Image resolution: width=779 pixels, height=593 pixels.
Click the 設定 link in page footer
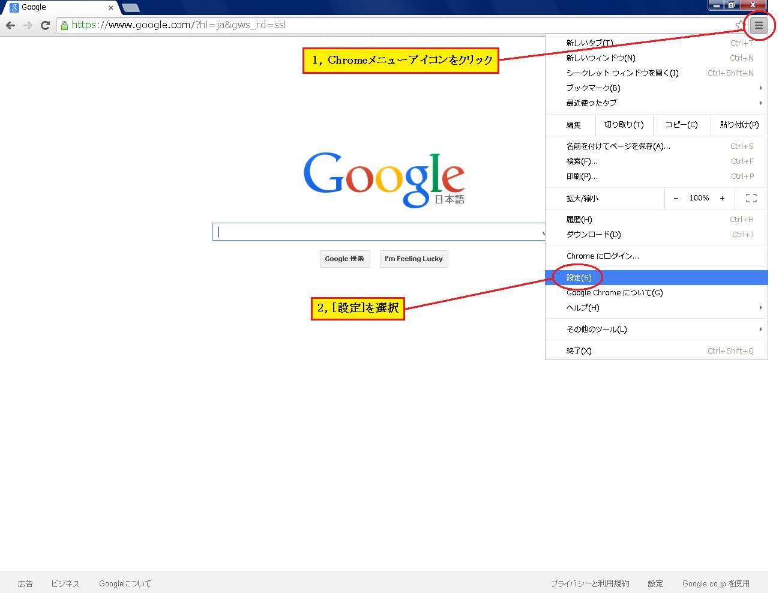[x=655, y=583]
